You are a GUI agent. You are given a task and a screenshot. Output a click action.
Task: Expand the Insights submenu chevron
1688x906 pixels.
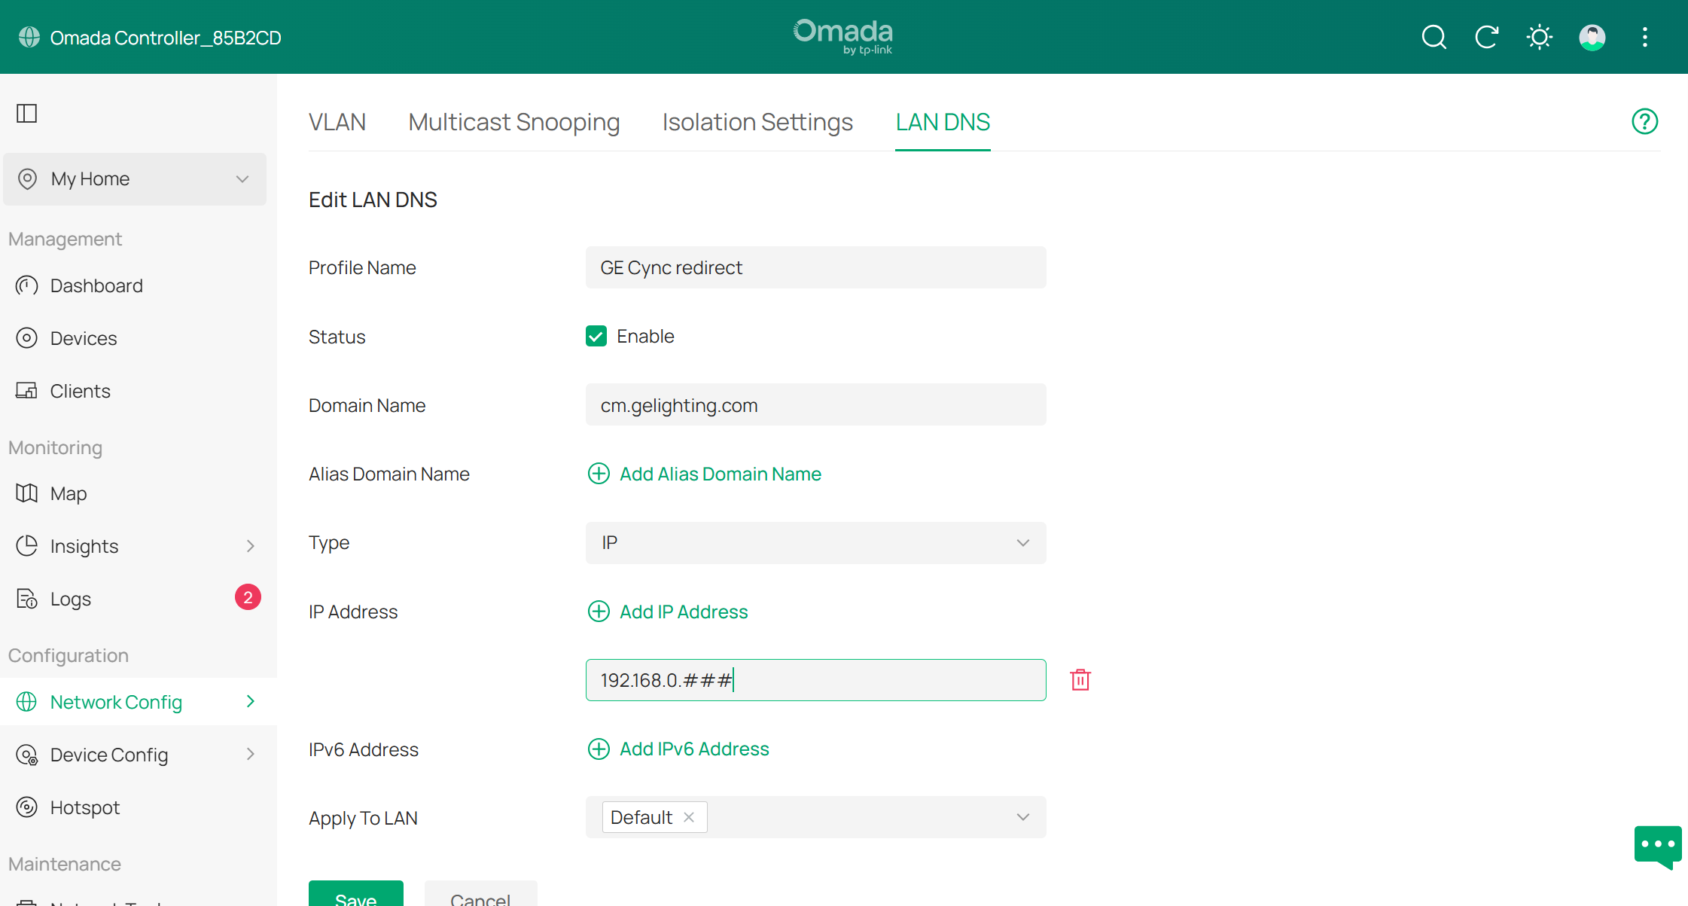(x=250, y=546)
